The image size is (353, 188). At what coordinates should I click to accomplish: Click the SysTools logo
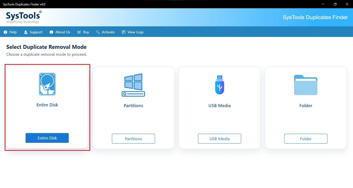[x=24, y=17]
